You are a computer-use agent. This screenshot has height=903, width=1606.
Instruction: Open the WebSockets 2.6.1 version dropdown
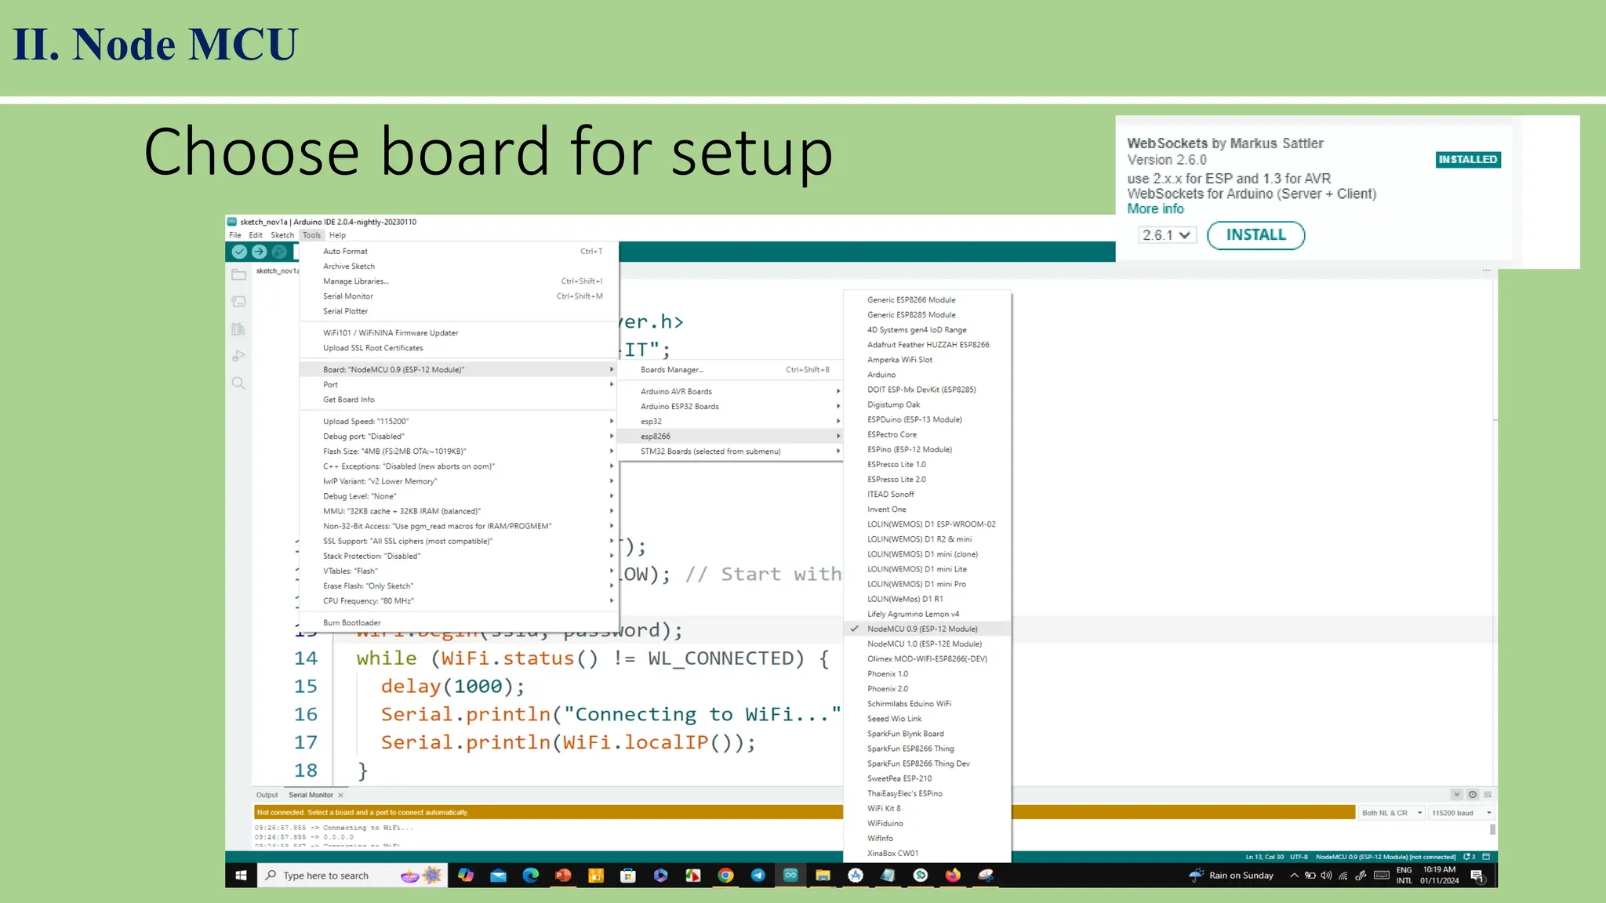point(1167,235)
